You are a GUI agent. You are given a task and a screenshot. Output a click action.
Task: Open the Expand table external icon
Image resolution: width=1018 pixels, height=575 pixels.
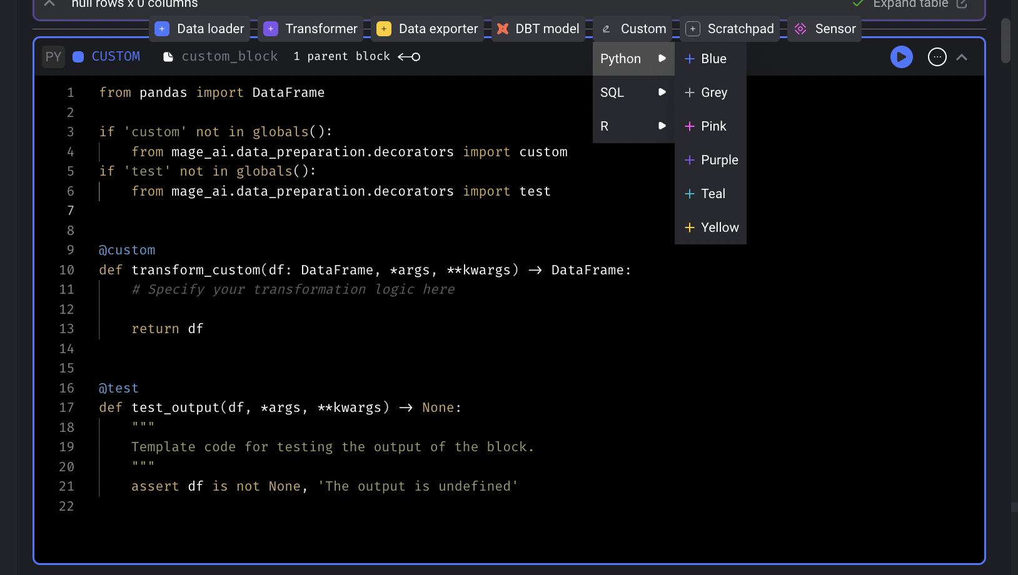coord(962,4)
